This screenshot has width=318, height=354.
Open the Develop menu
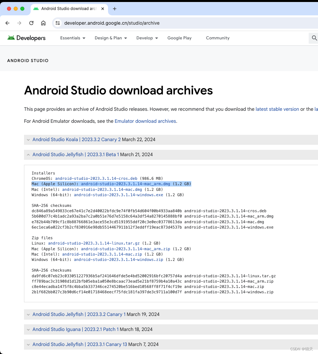click(147, 38)
